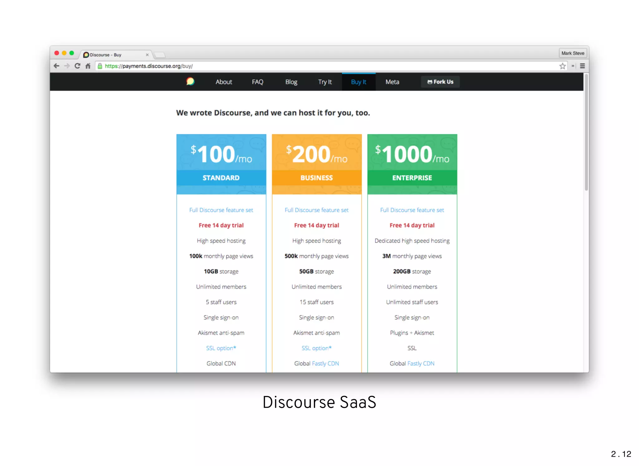639x466 pixels.
Task: Open the Try It nav item
Action: tap(325, 82)
